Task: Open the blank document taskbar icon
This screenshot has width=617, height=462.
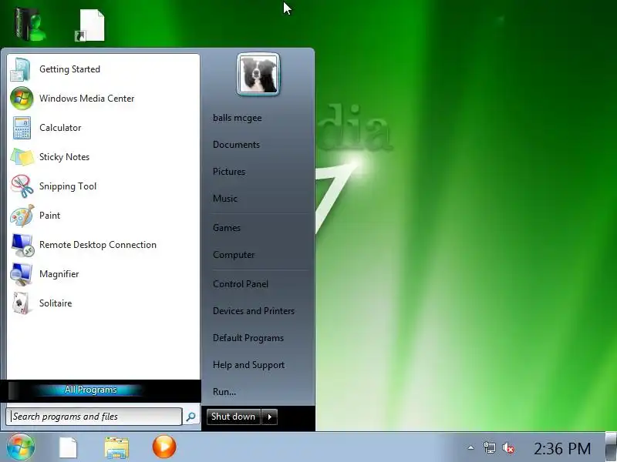Action: point(68,447)
